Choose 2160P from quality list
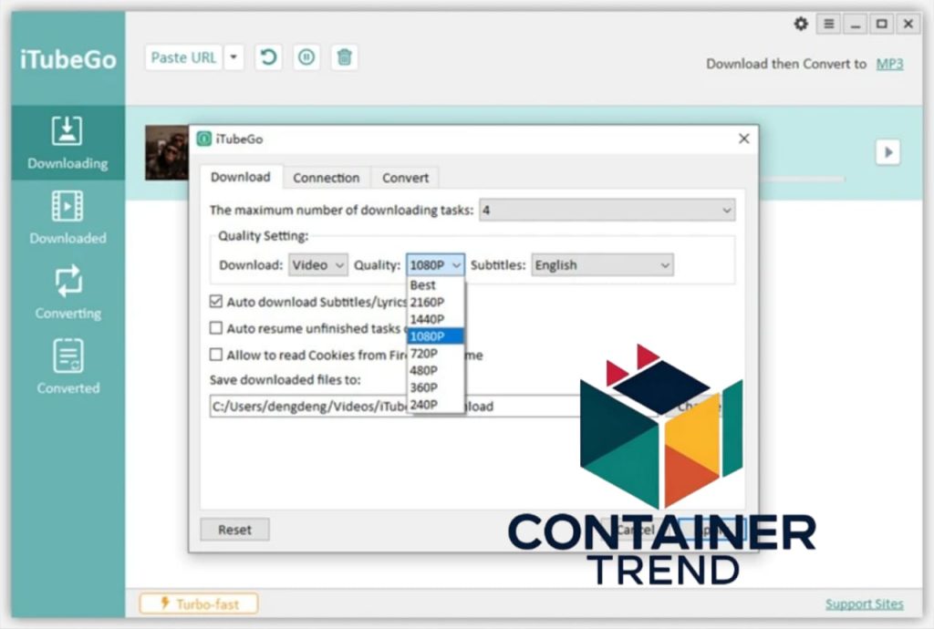Image resolution: width=934 pixels, height=629 pixels. coord(435,302)
